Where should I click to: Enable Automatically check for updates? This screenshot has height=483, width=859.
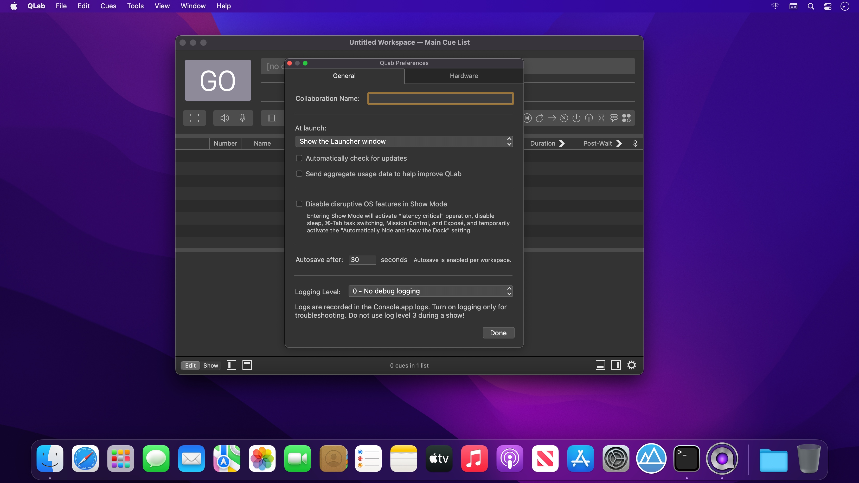click(299, 158)
